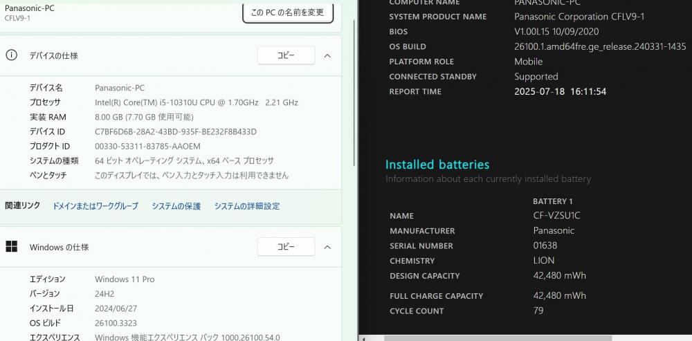
Task: Select the cycle count value 79
Action: pos(538,311)
